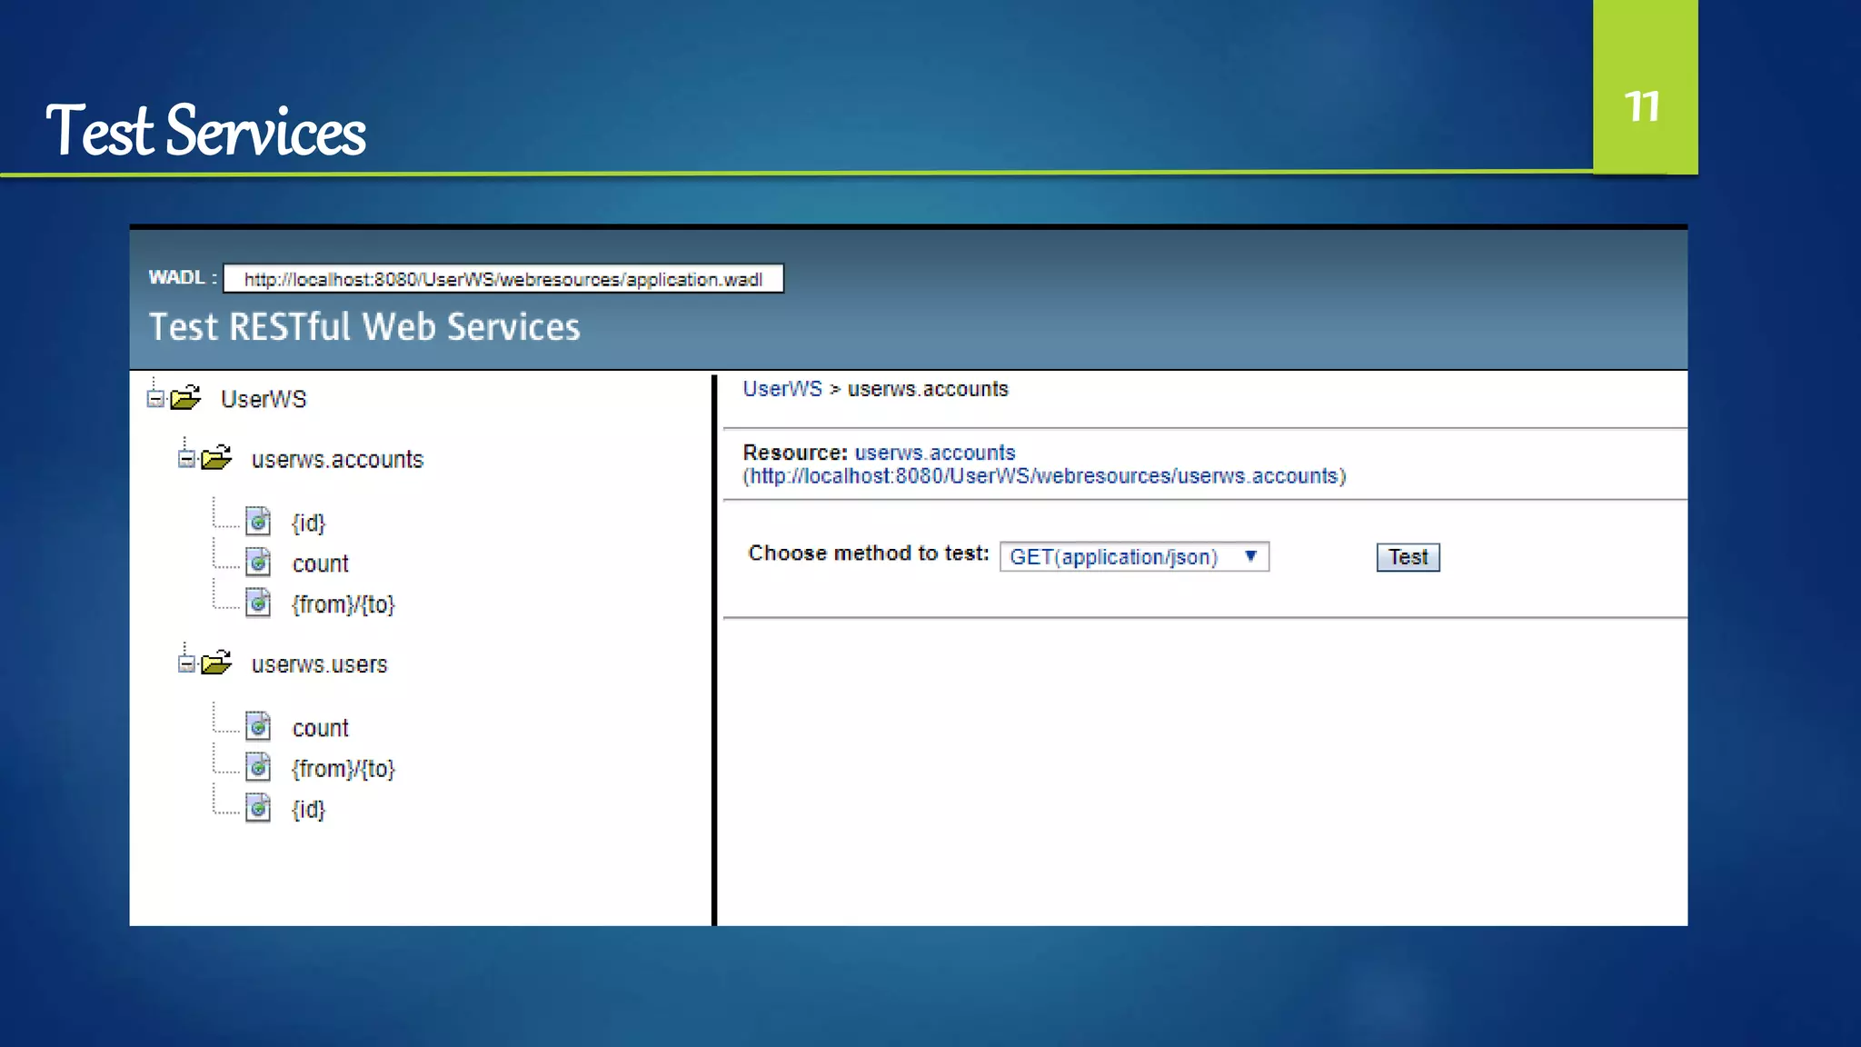The image size is (1861, 1047).
Task: Select count under userws.accounts
Action: click(320, 564)
